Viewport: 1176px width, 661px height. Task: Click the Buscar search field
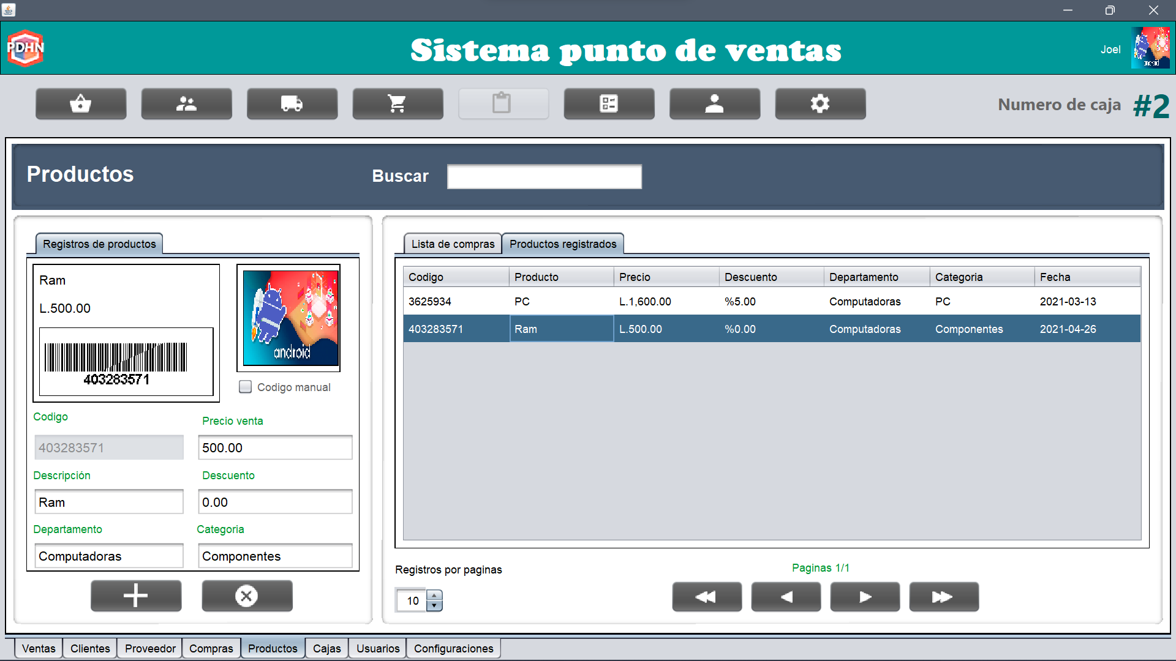pos(544,177)
